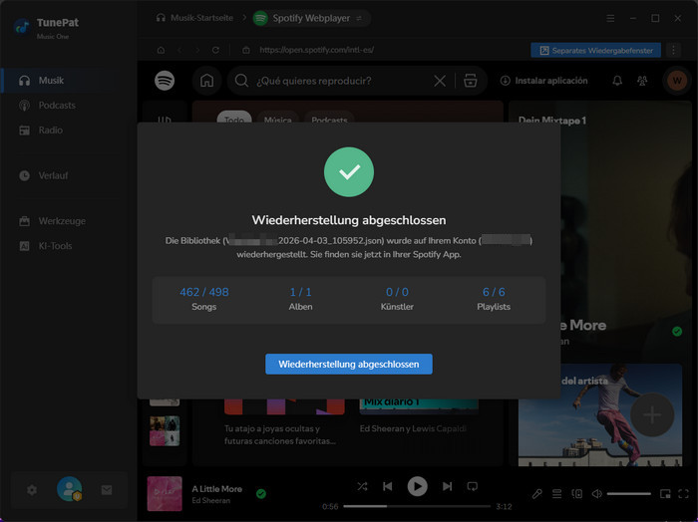Click the 462 / 498 songs count

(203, 292)
